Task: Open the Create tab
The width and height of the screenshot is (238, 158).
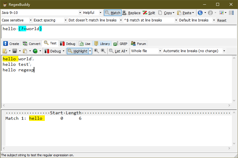Action: [x=11, y=44]
